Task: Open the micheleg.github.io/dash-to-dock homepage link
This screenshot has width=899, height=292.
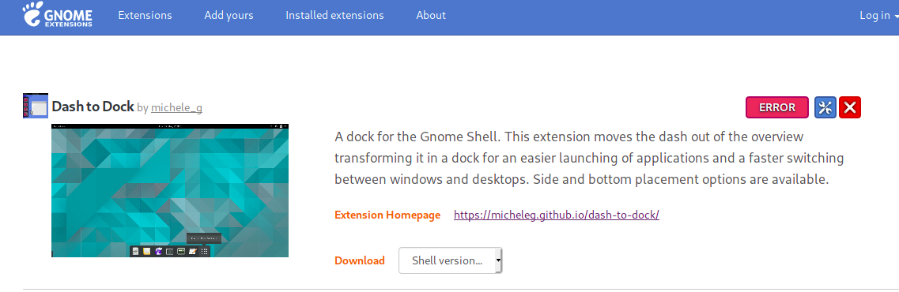Action: [x=557, y=215]
